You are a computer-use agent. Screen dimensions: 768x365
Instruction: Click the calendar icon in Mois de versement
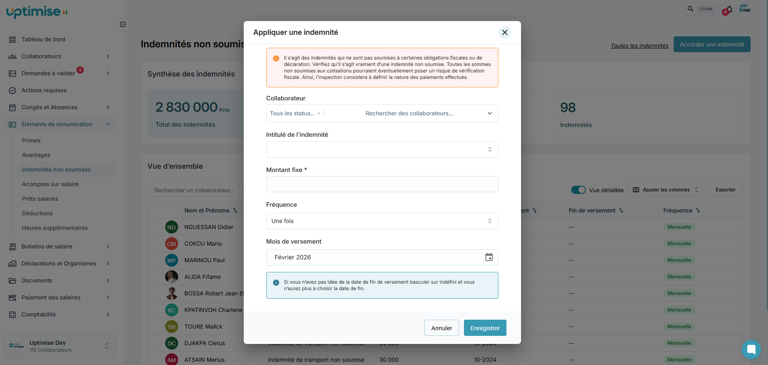coord(489,257)
